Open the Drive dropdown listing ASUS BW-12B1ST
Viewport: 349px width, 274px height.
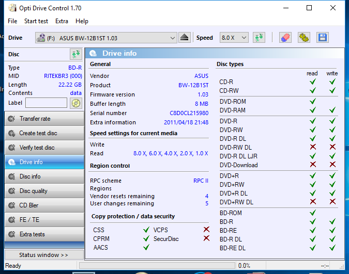(x=106, y=38)
